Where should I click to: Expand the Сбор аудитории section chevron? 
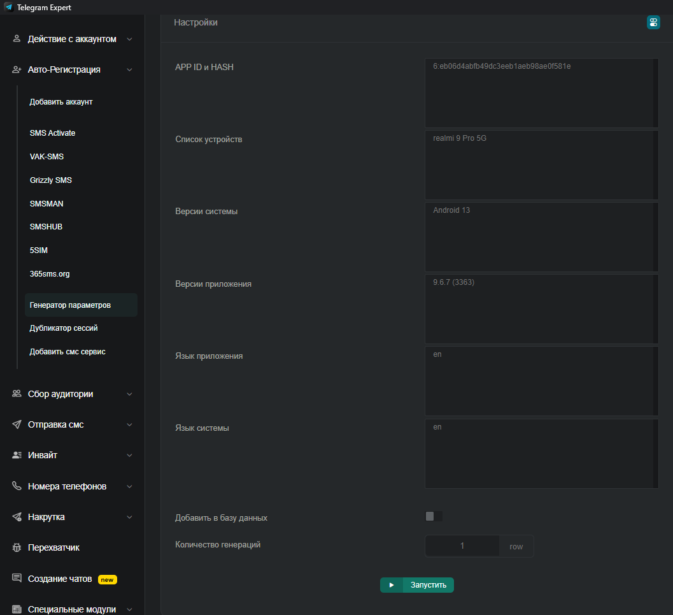coord(129,394)
